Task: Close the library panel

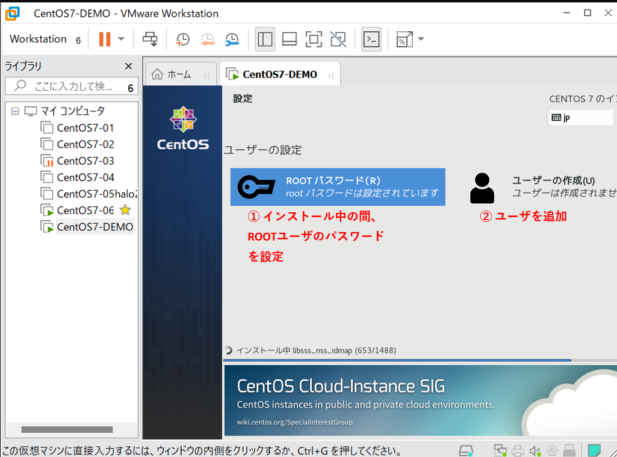Action: [128, 66]
